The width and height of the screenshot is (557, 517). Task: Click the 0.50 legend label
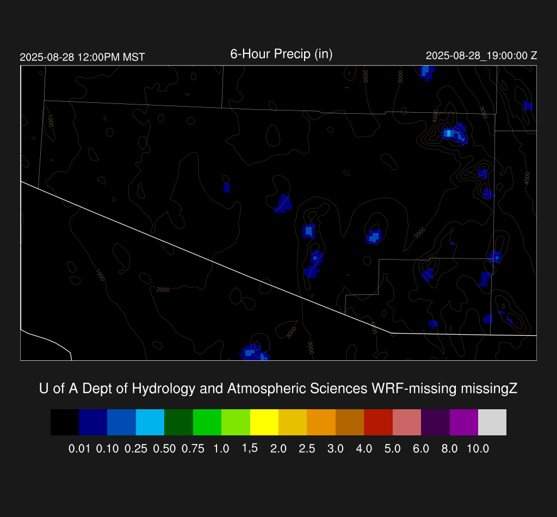tap(164, 449)
